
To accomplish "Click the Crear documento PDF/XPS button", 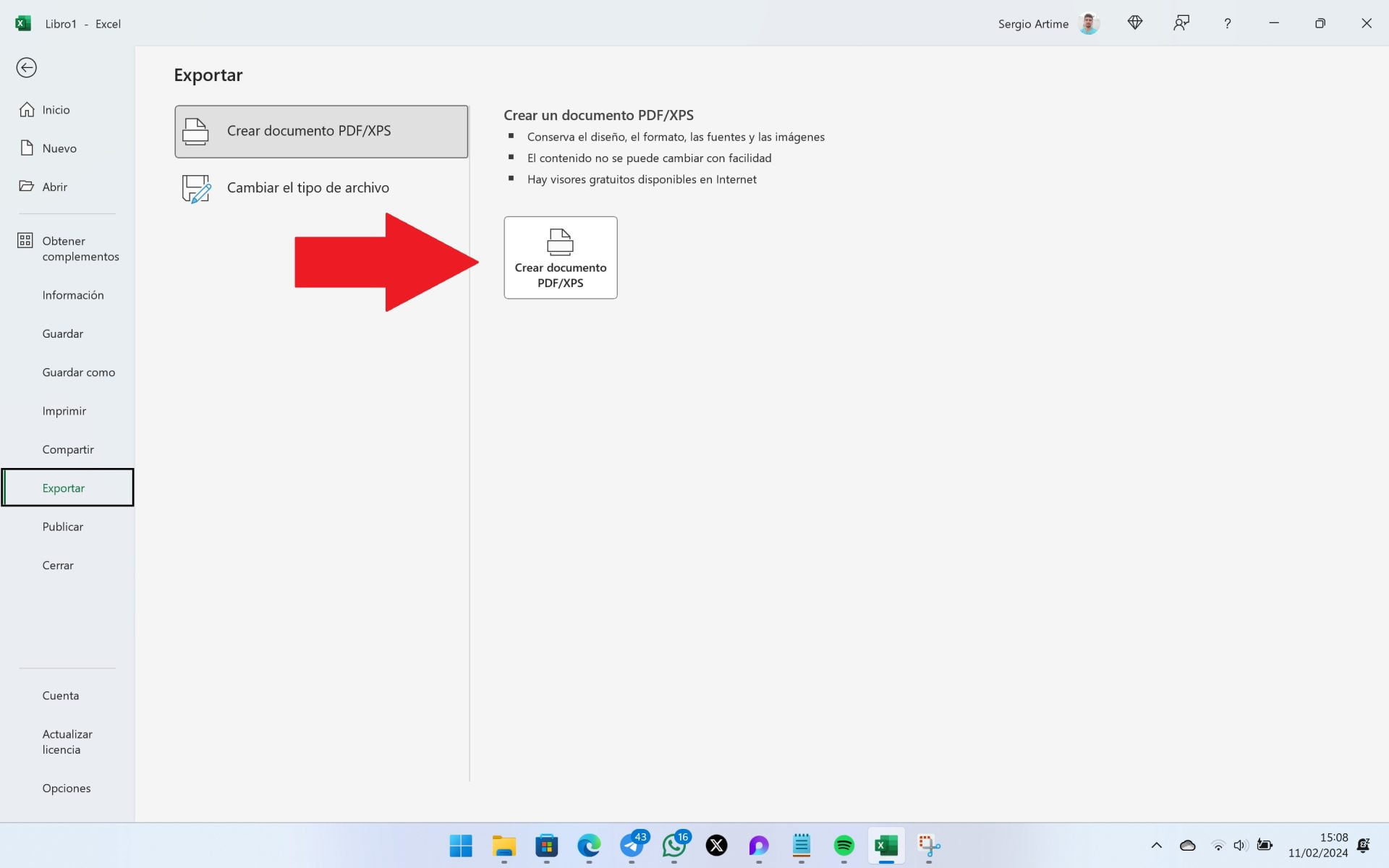I will point(560,258).
